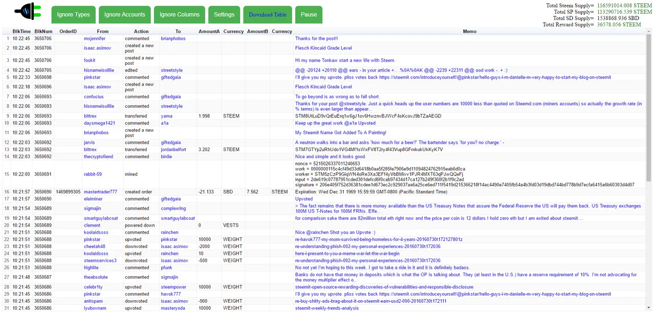
Task: Open jordanbelfort recipient link
Action: coord(173,150)
